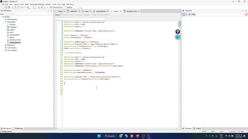
Task: Open the Subroutines dropdown above the code
Action: [x=80, y=19]
